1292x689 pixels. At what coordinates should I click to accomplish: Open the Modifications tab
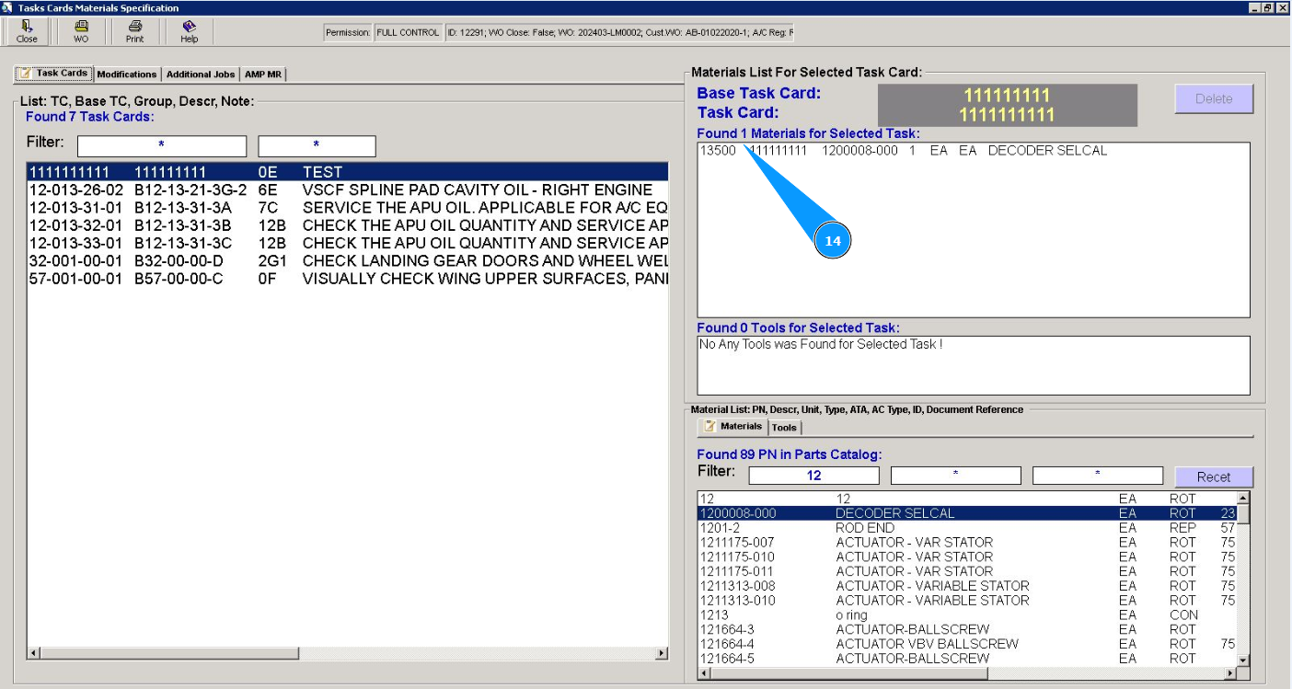[127, 75]
